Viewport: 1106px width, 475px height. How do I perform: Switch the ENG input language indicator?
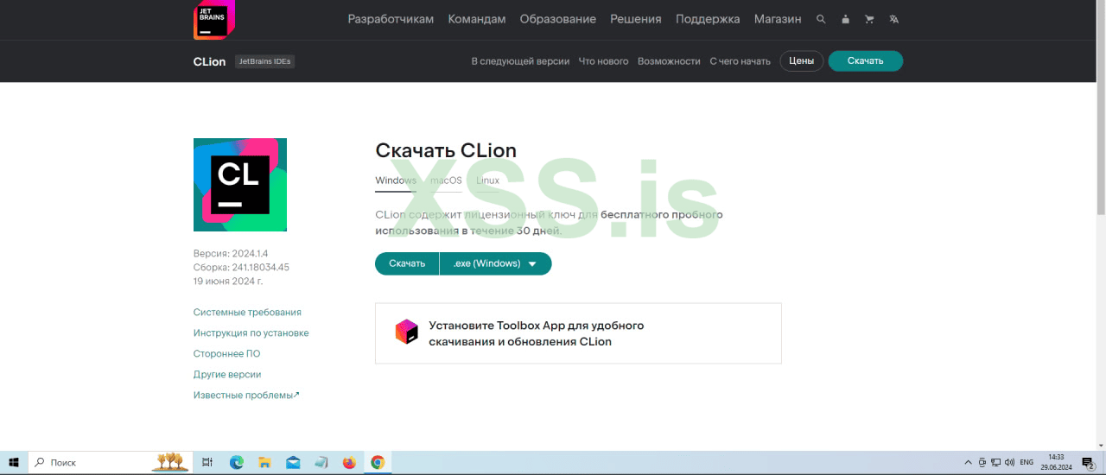coord(1027,463)
